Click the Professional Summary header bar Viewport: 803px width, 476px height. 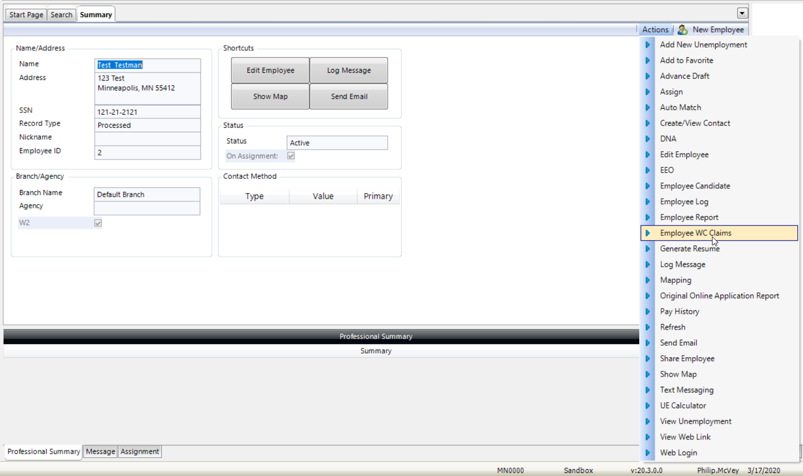(x=321, y=336)
